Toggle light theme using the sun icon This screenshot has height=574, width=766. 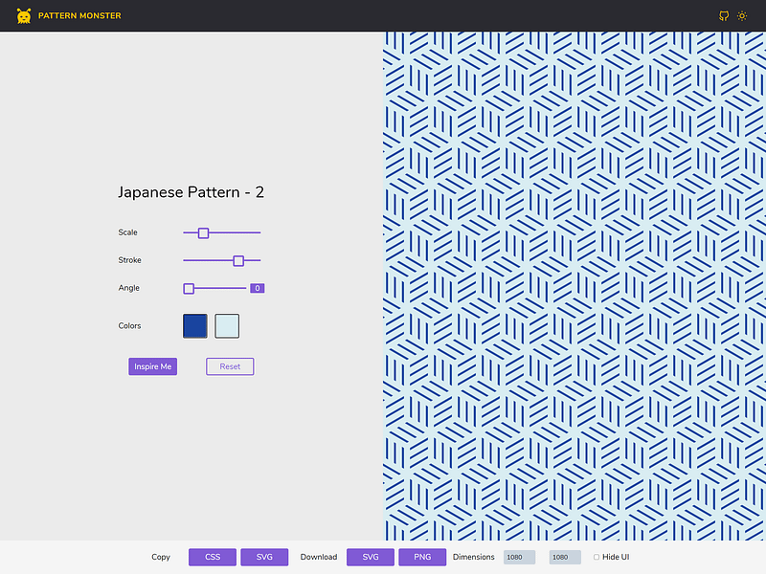742,15
